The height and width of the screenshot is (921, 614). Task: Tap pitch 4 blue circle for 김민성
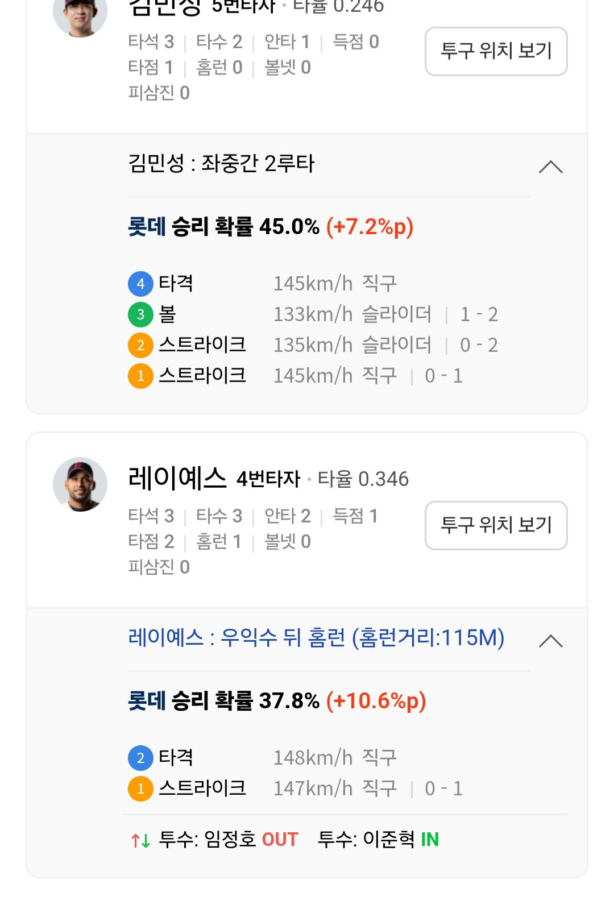[x=140, y=284]
